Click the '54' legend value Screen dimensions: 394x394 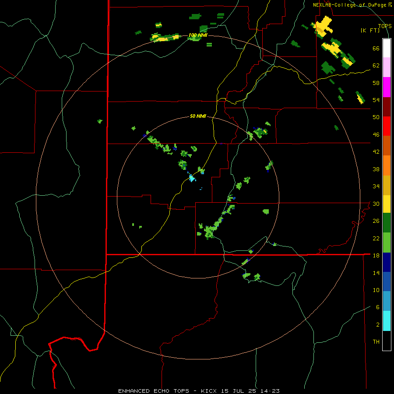(x=376, y=100)
